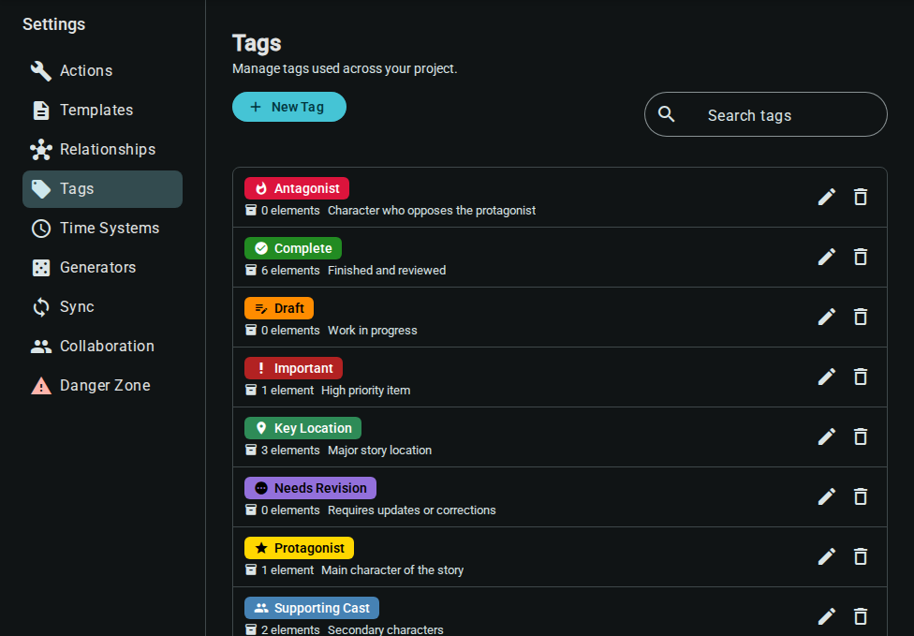
Task: Edit the Draft tag with pencil icon
Action: [x=827, y=318]
